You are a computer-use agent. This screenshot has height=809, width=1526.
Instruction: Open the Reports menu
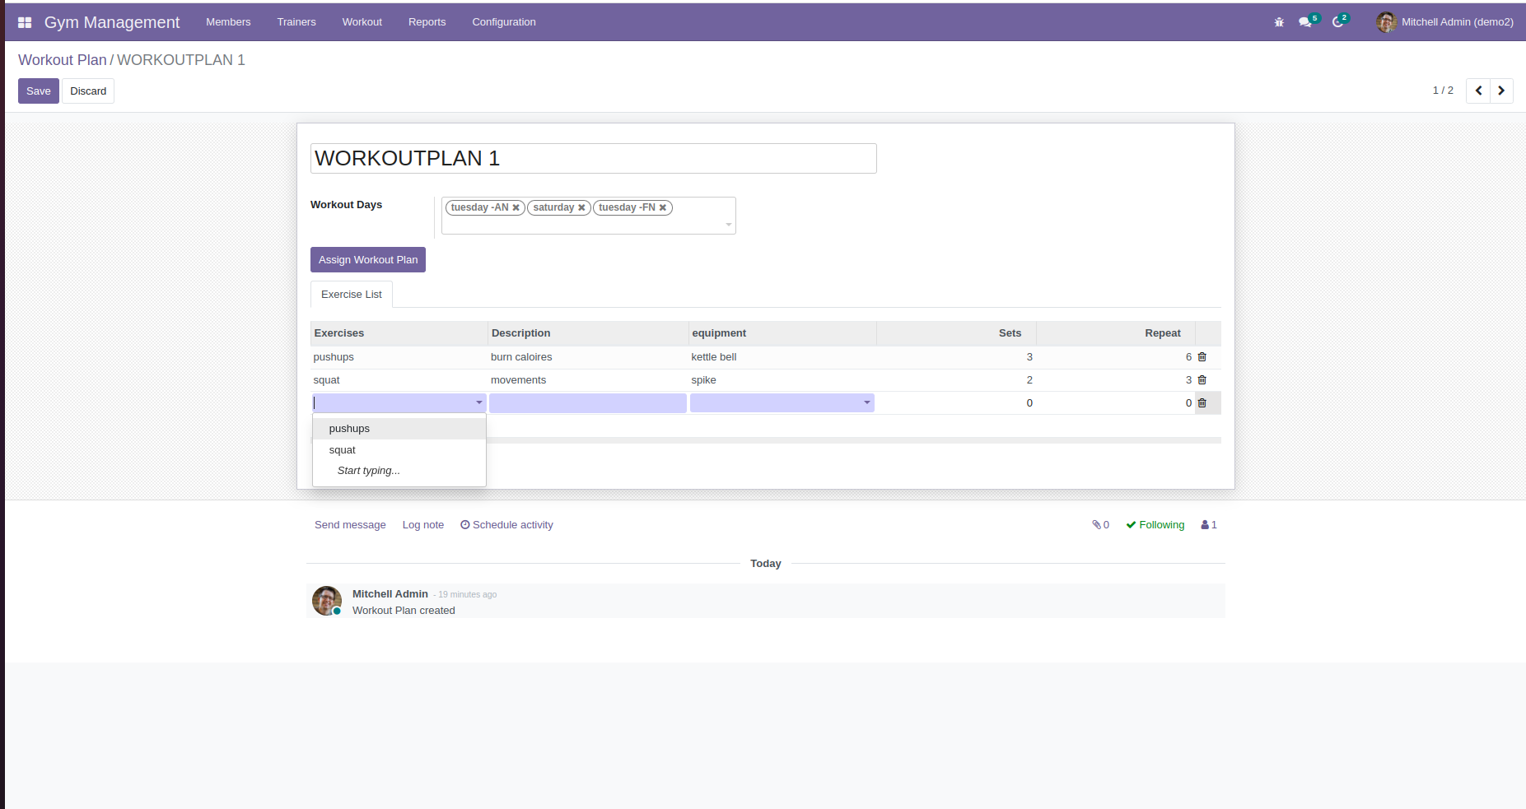427,22
